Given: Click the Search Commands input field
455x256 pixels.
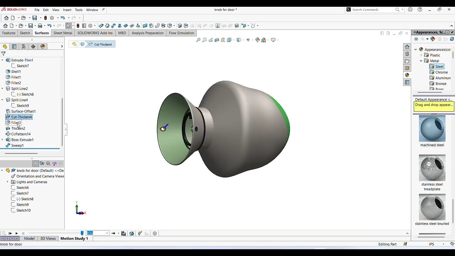Looking at the screenshot, I should point(373,10).
